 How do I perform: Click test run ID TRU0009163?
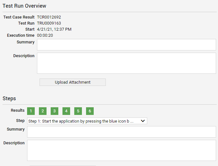point(49,23)
